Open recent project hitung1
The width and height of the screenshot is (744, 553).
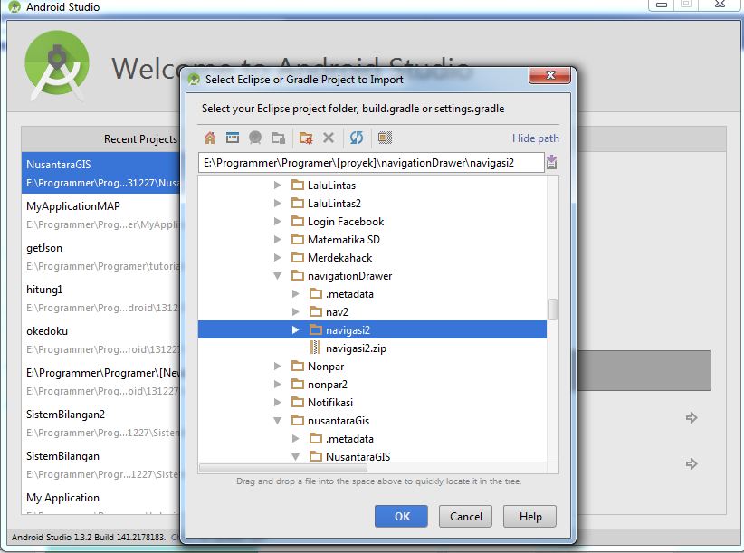coord(101,298)
